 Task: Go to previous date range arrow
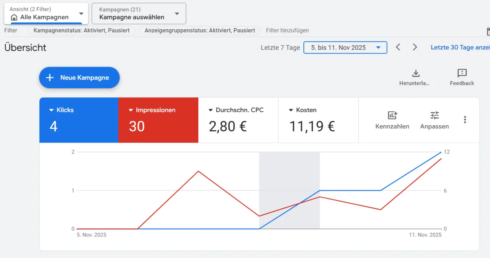coord(398,47)
